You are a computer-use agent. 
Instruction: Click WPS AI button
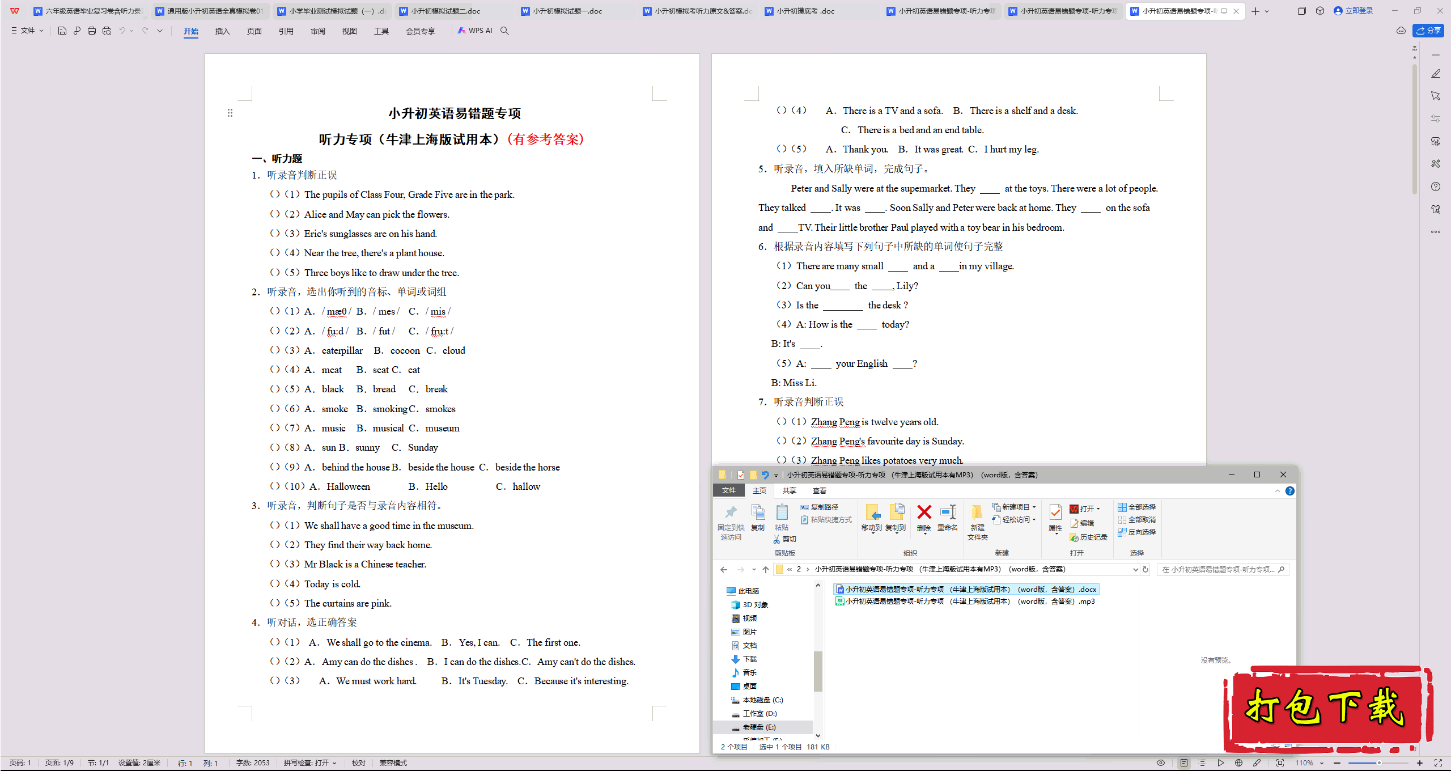click(x=475, y=31)
